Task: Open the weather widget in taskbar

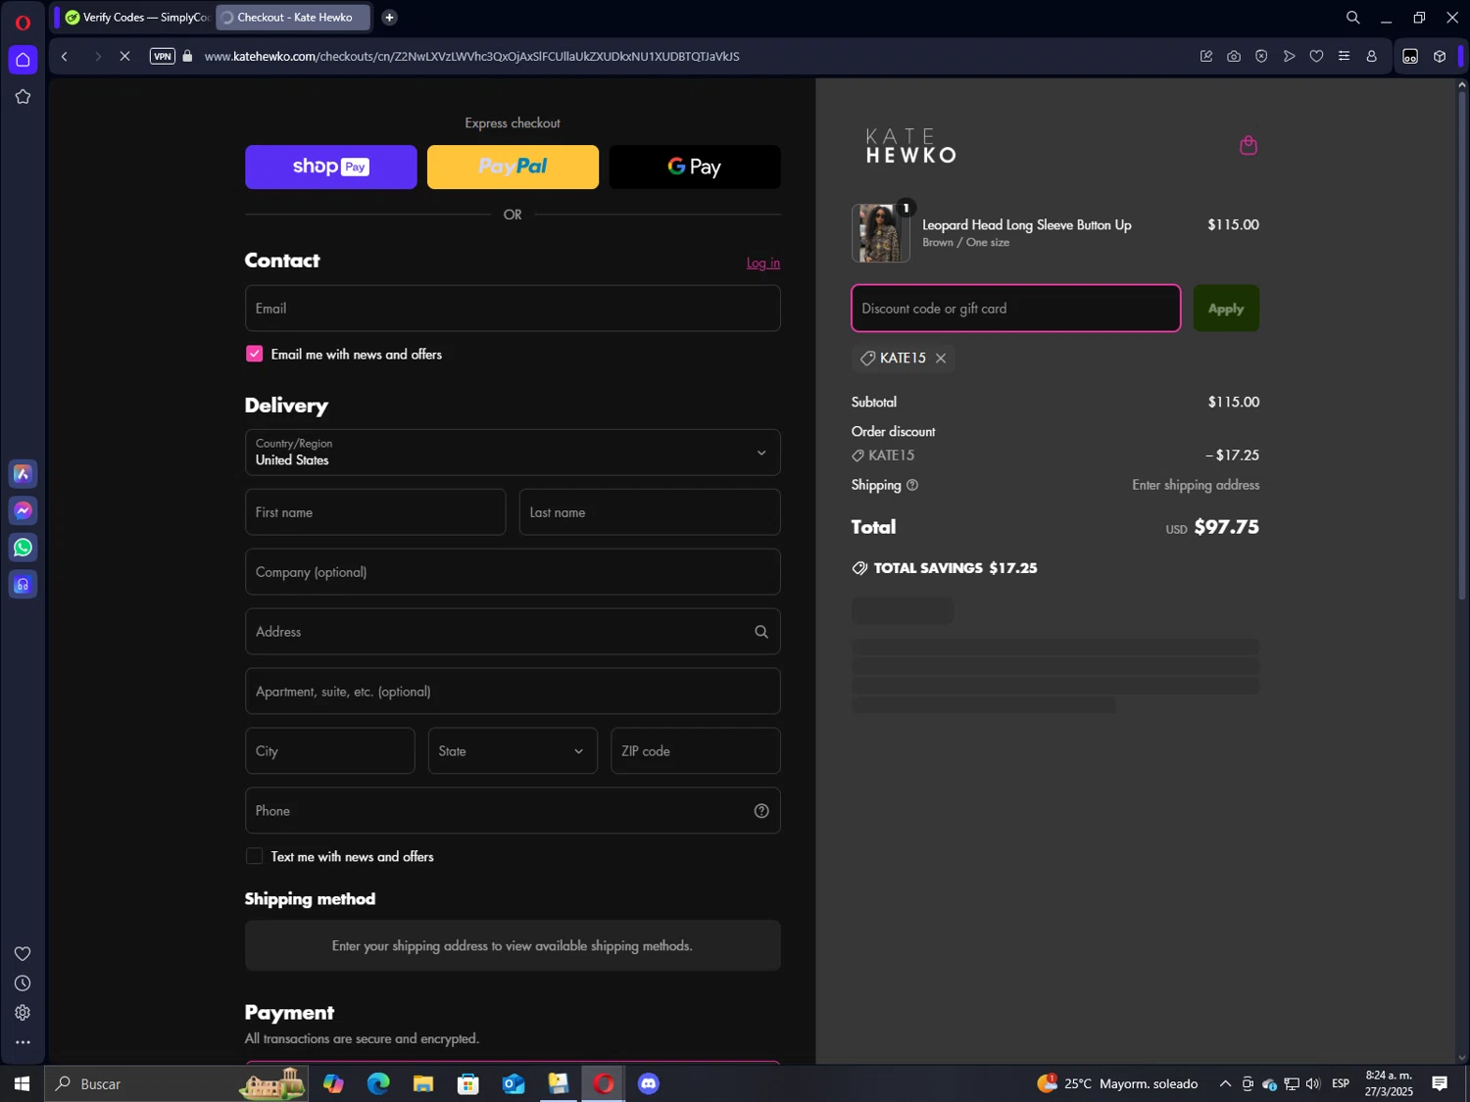Action: click(x=1118, y=1083)
